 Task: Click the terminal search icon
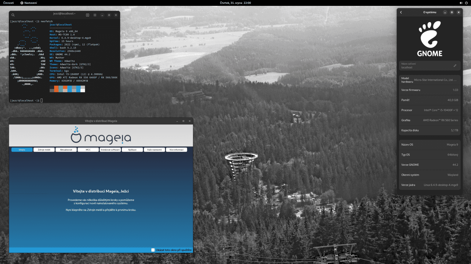(13, 15)
